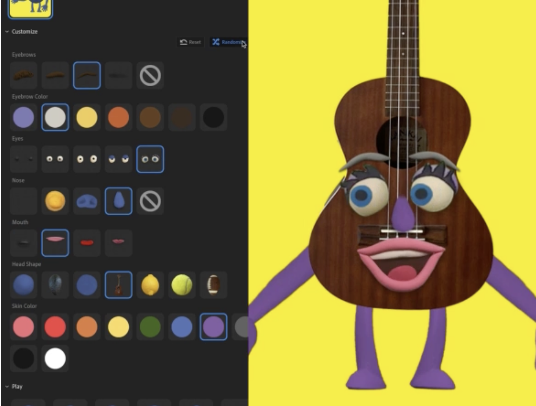Click the Randomize button
This screenshot has width=536, height=406.
(x=228, y=42)
